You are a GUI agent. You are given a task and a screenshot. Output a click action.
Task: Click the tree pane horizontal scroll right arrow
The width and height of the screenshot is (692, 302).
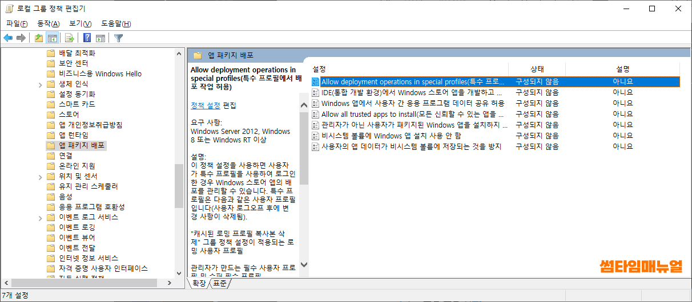pos(169,283)
